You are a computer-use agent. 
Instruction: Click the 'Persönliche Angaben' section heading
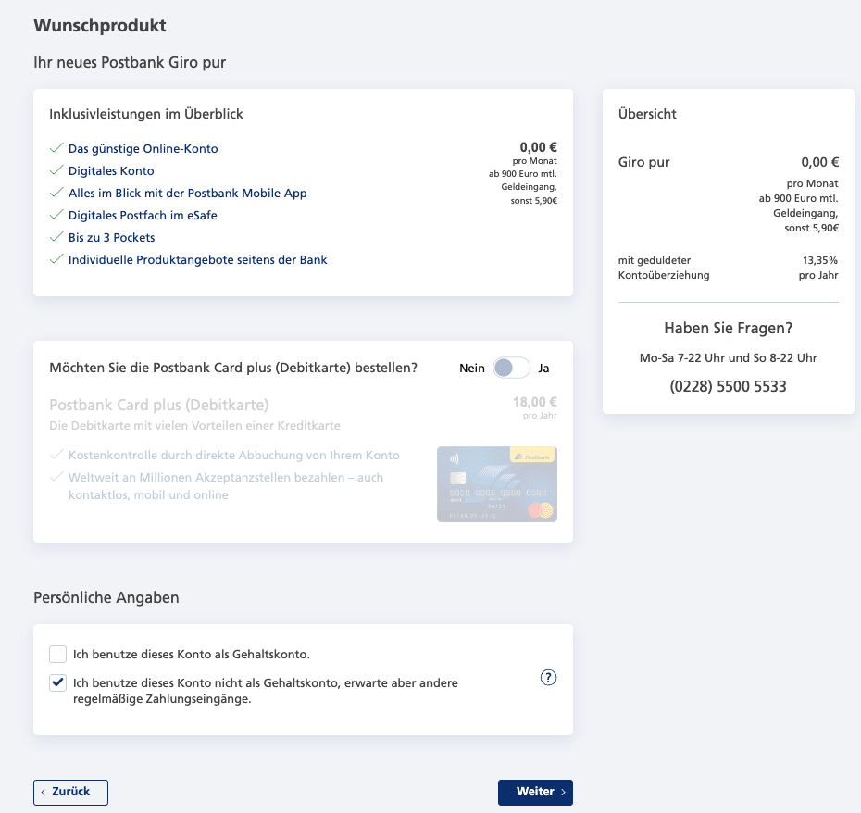pos(106,597)
